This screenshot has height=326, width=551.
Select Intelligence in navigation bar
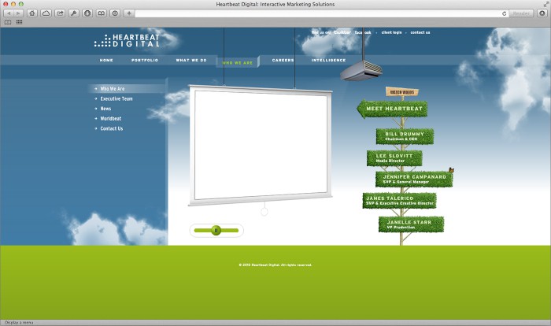click(x=328, y=60)
